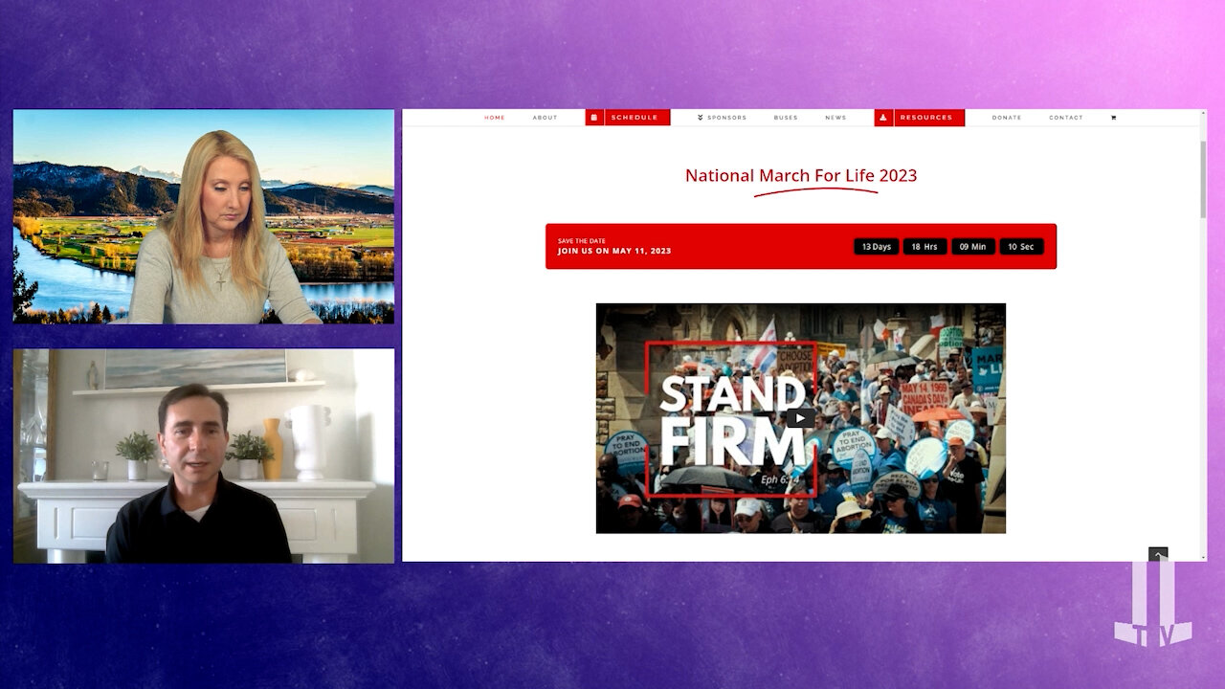This screenshot has width=1225, height=689.
Task: Click the Join Us On May 11, 2023 text
Action: click(614, 252)
